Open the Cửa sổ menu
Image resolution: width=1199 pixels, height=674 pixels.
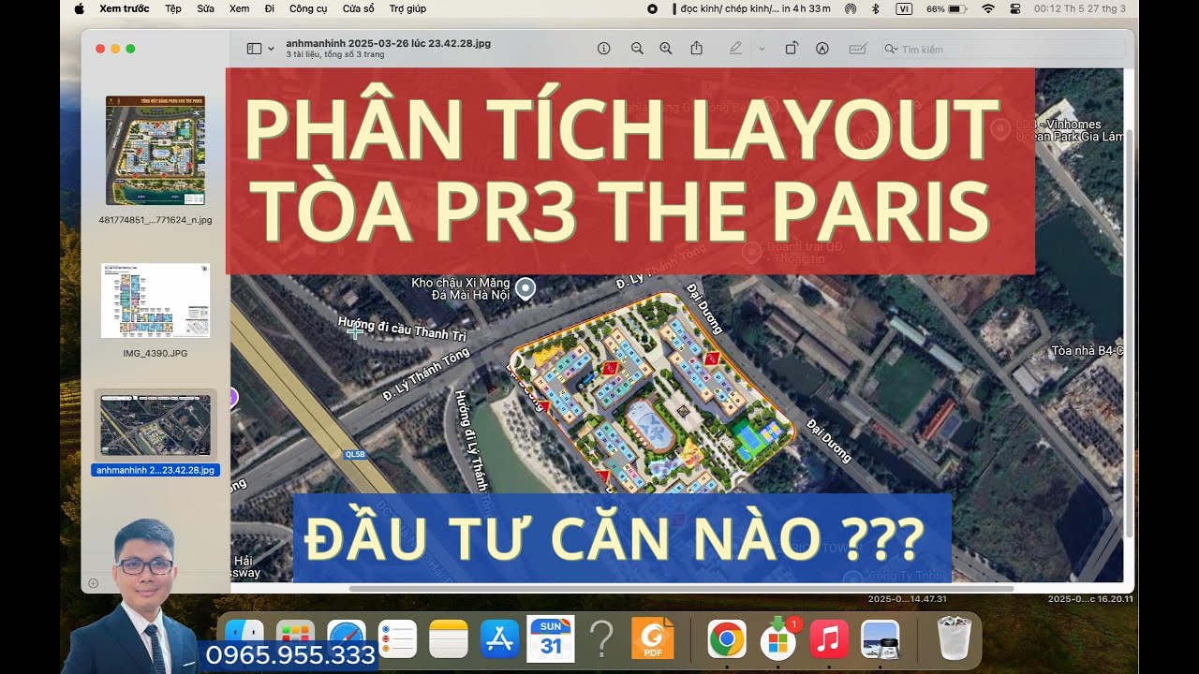[358, 8]
